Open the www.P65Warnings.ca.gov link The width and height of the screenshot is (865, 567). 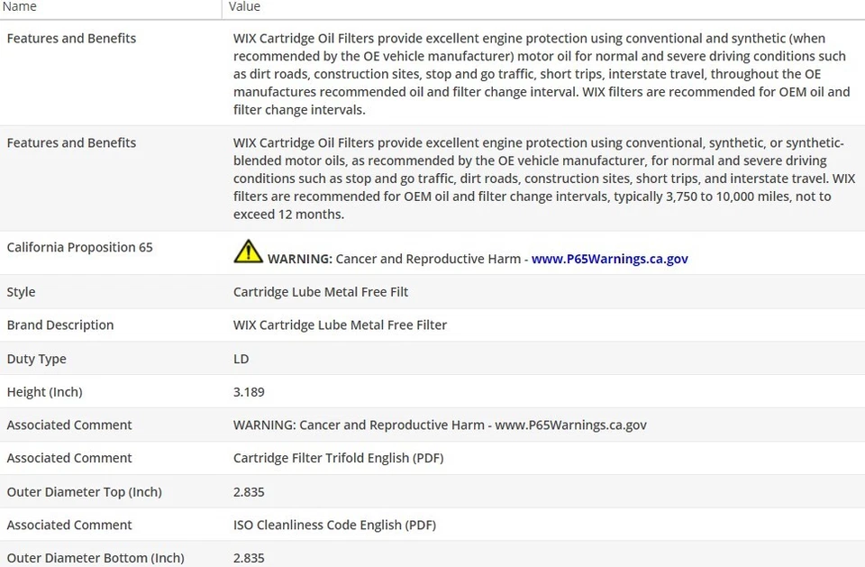[x=610, y=259]
